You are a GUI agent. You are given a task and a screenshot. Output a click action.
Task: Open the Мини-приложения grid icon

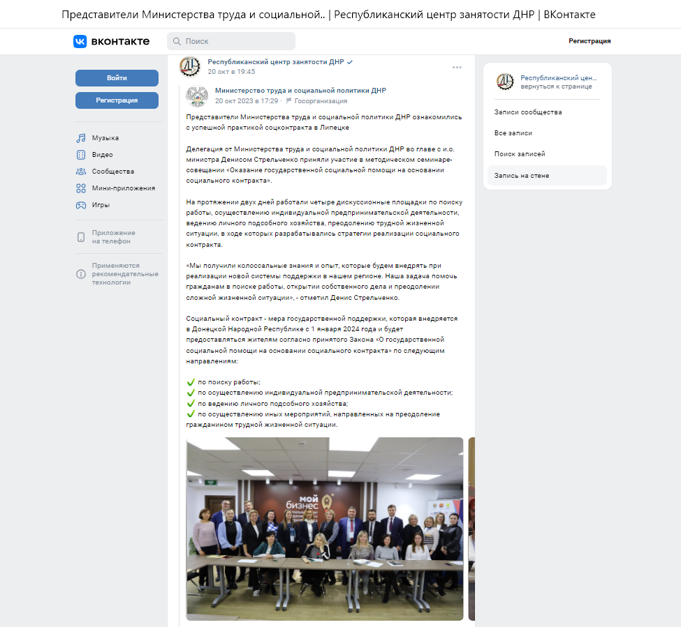[81, 188]
